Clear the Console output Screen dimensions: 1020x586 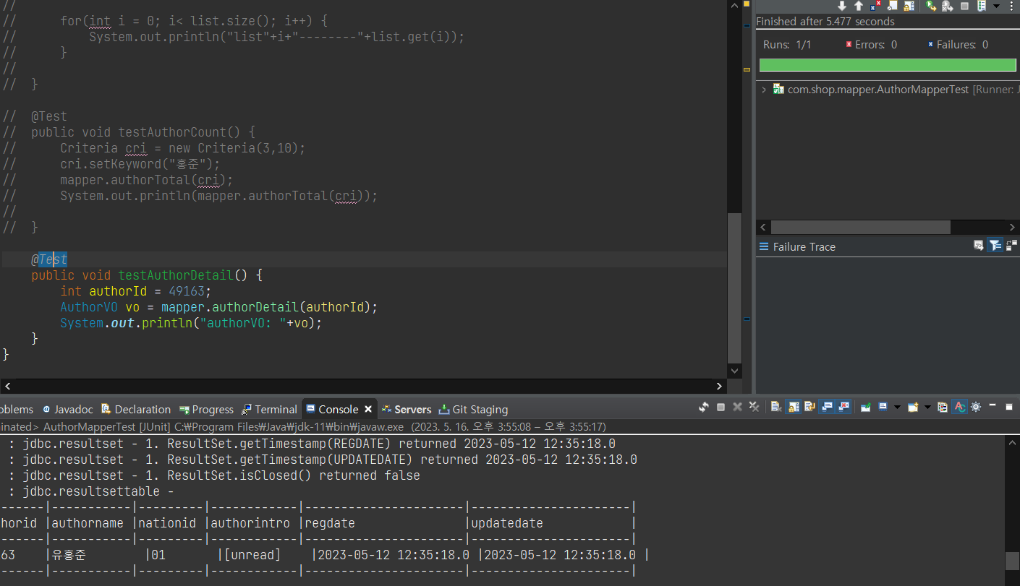776,407
